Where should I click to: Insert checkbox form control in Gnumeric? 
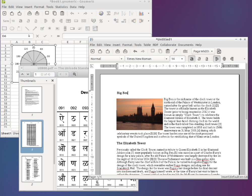[42, 29]
